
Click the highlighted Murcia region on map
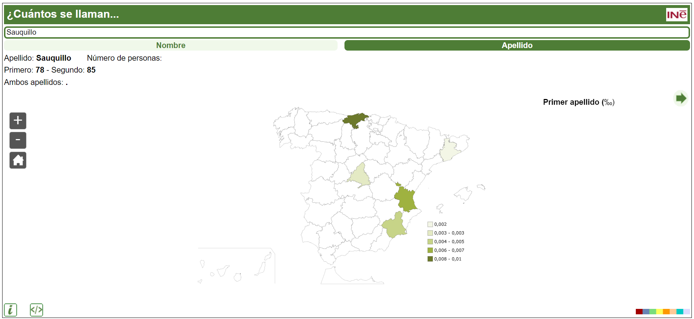(x=395, y=226)
